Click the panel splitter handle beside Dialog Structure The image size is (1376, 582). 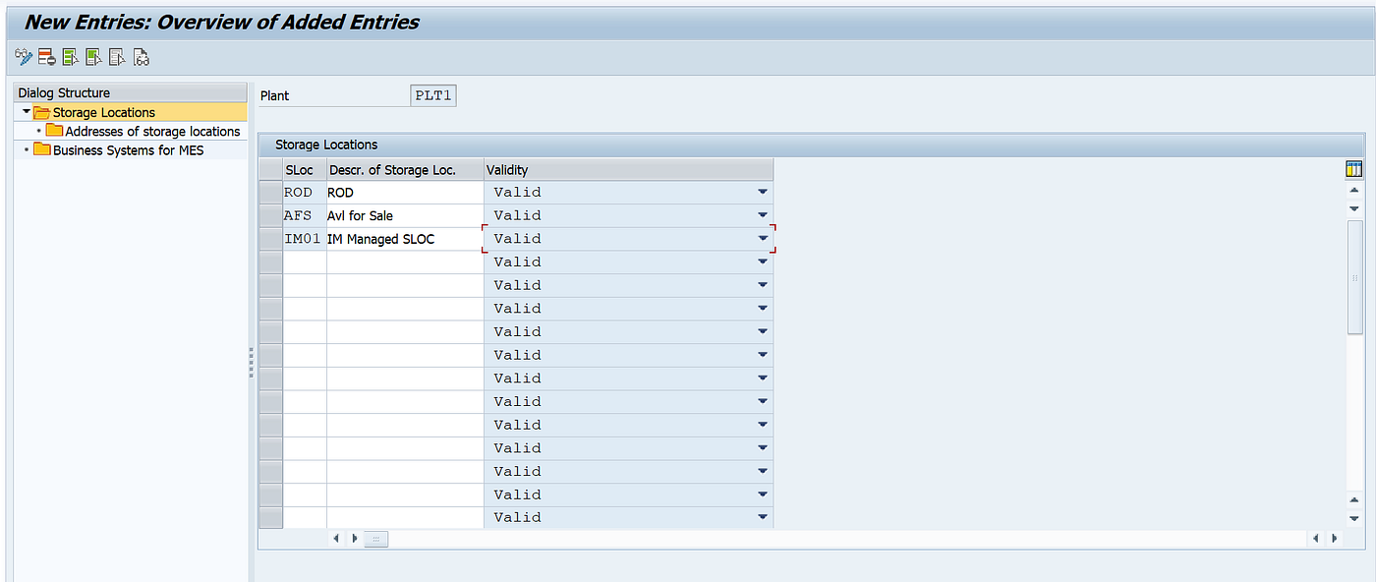click(x=252, y=362)
